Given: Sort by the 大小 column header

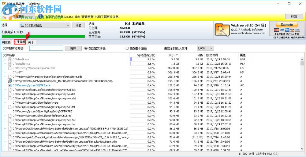Looking at the screenshot, I should coord(173,55).
